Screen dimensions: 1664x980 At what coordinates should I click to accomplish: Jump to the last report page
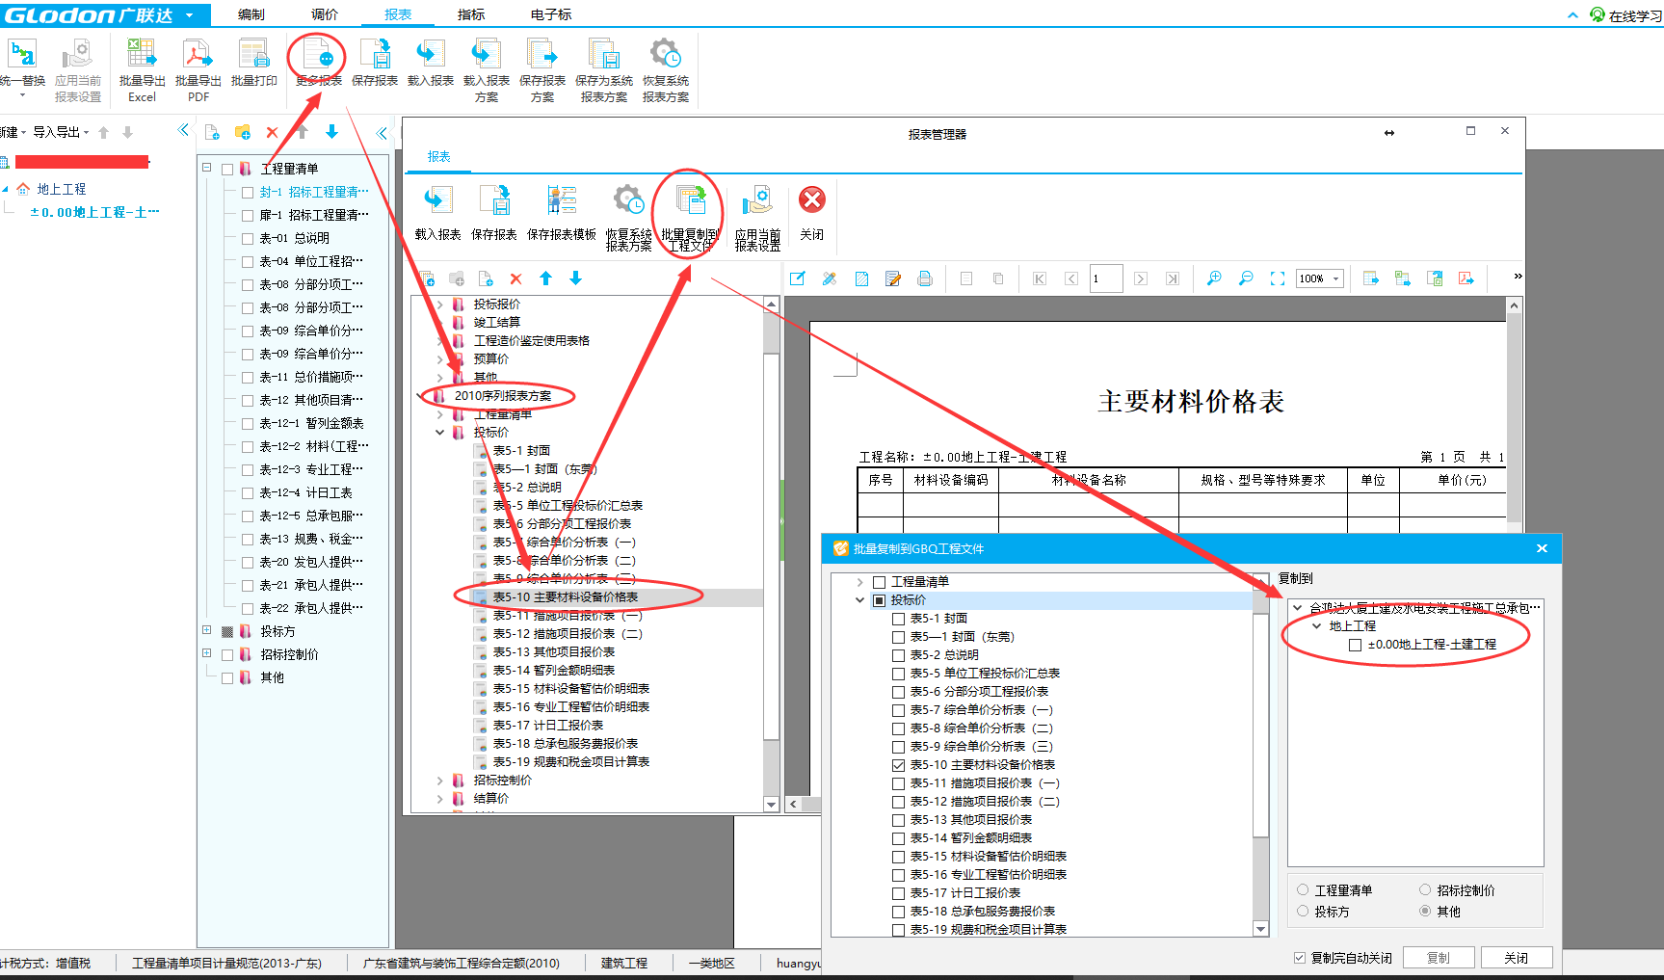[x=1172, y=278]
